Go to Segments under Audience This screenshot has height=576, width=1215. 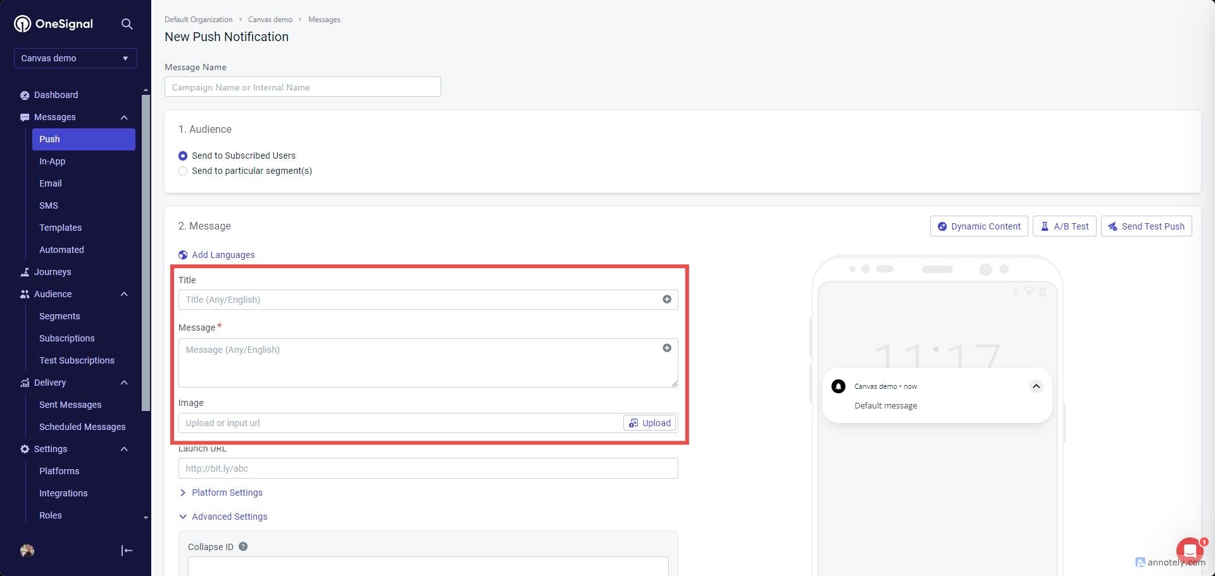click(59, 316)
